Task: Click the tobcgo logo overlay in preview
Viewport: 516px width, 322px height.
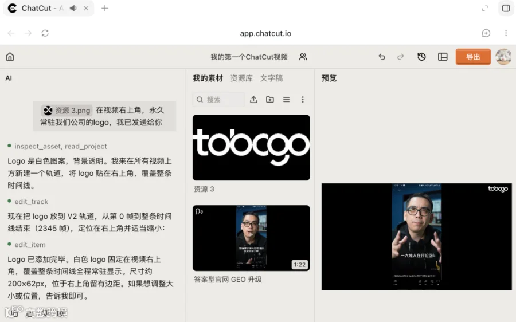Action: [x=498, y=189]
